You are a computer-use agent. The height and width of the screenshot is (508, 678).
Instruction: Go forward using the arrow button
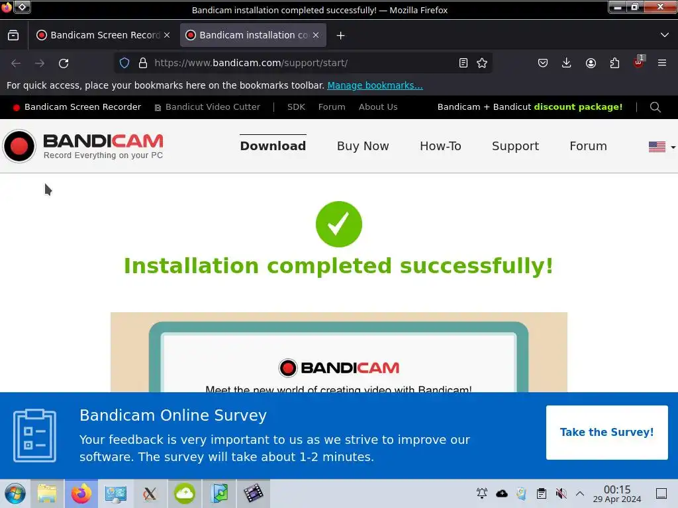(x=40, y=63)
